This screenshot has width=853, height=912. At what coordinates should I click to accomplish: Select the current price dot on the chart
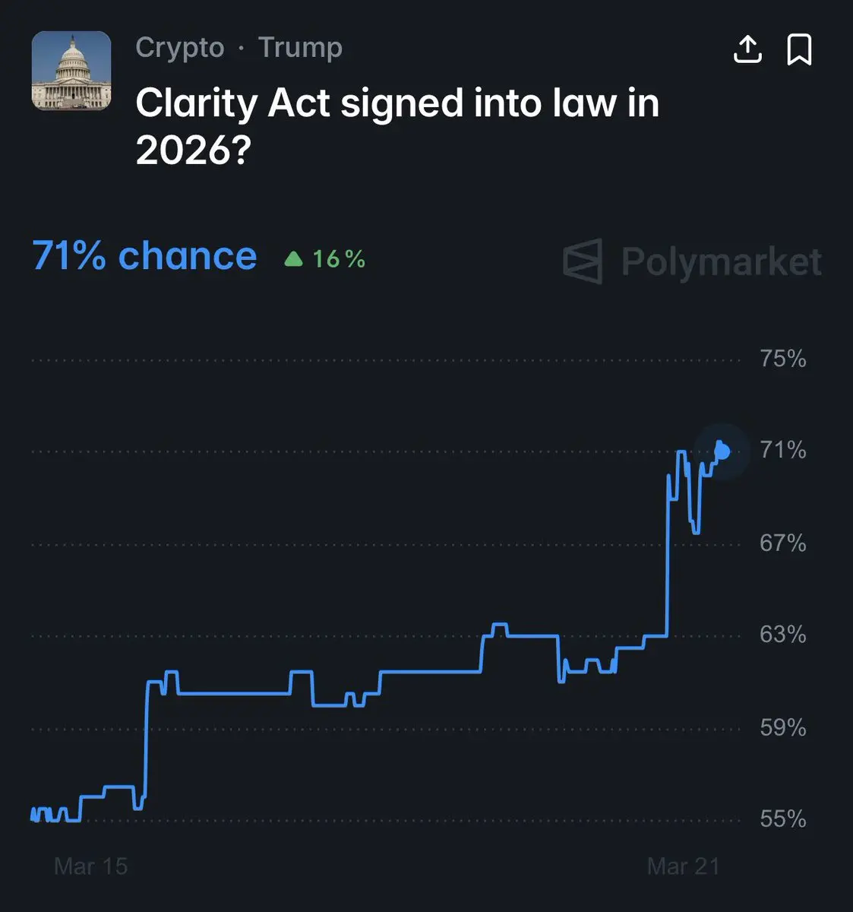click(x=722, y=451)
